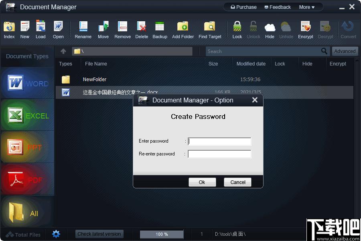Click the Rename toolbar icon
The image size is (361, 241).
point(83,27)
